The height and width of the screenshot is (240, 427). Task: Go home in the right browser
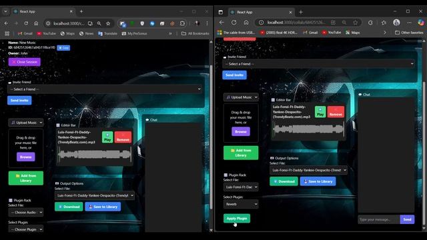click(246, 22)
